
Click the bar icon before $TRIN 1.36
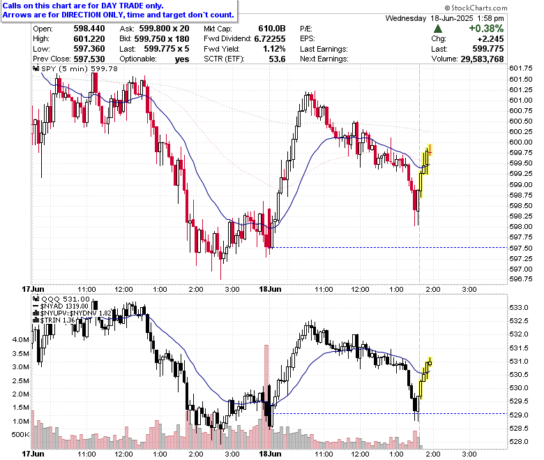tap(36, 320)
